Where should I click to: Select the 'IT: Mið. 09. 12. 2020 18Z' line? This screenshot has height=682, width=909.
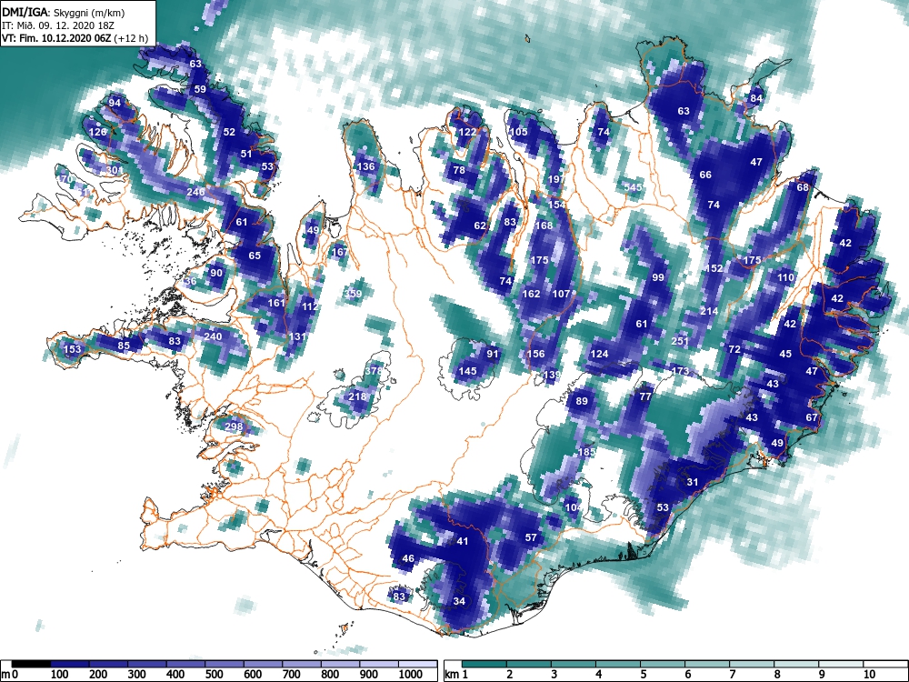click(x=57, y=25)
